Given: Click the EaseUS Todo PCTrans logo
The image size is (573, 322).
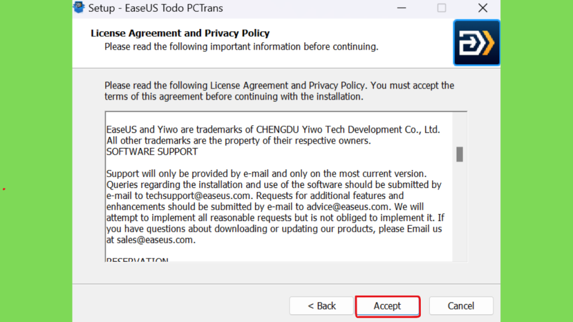Looking at the screenshot, I should pos(477,42).
